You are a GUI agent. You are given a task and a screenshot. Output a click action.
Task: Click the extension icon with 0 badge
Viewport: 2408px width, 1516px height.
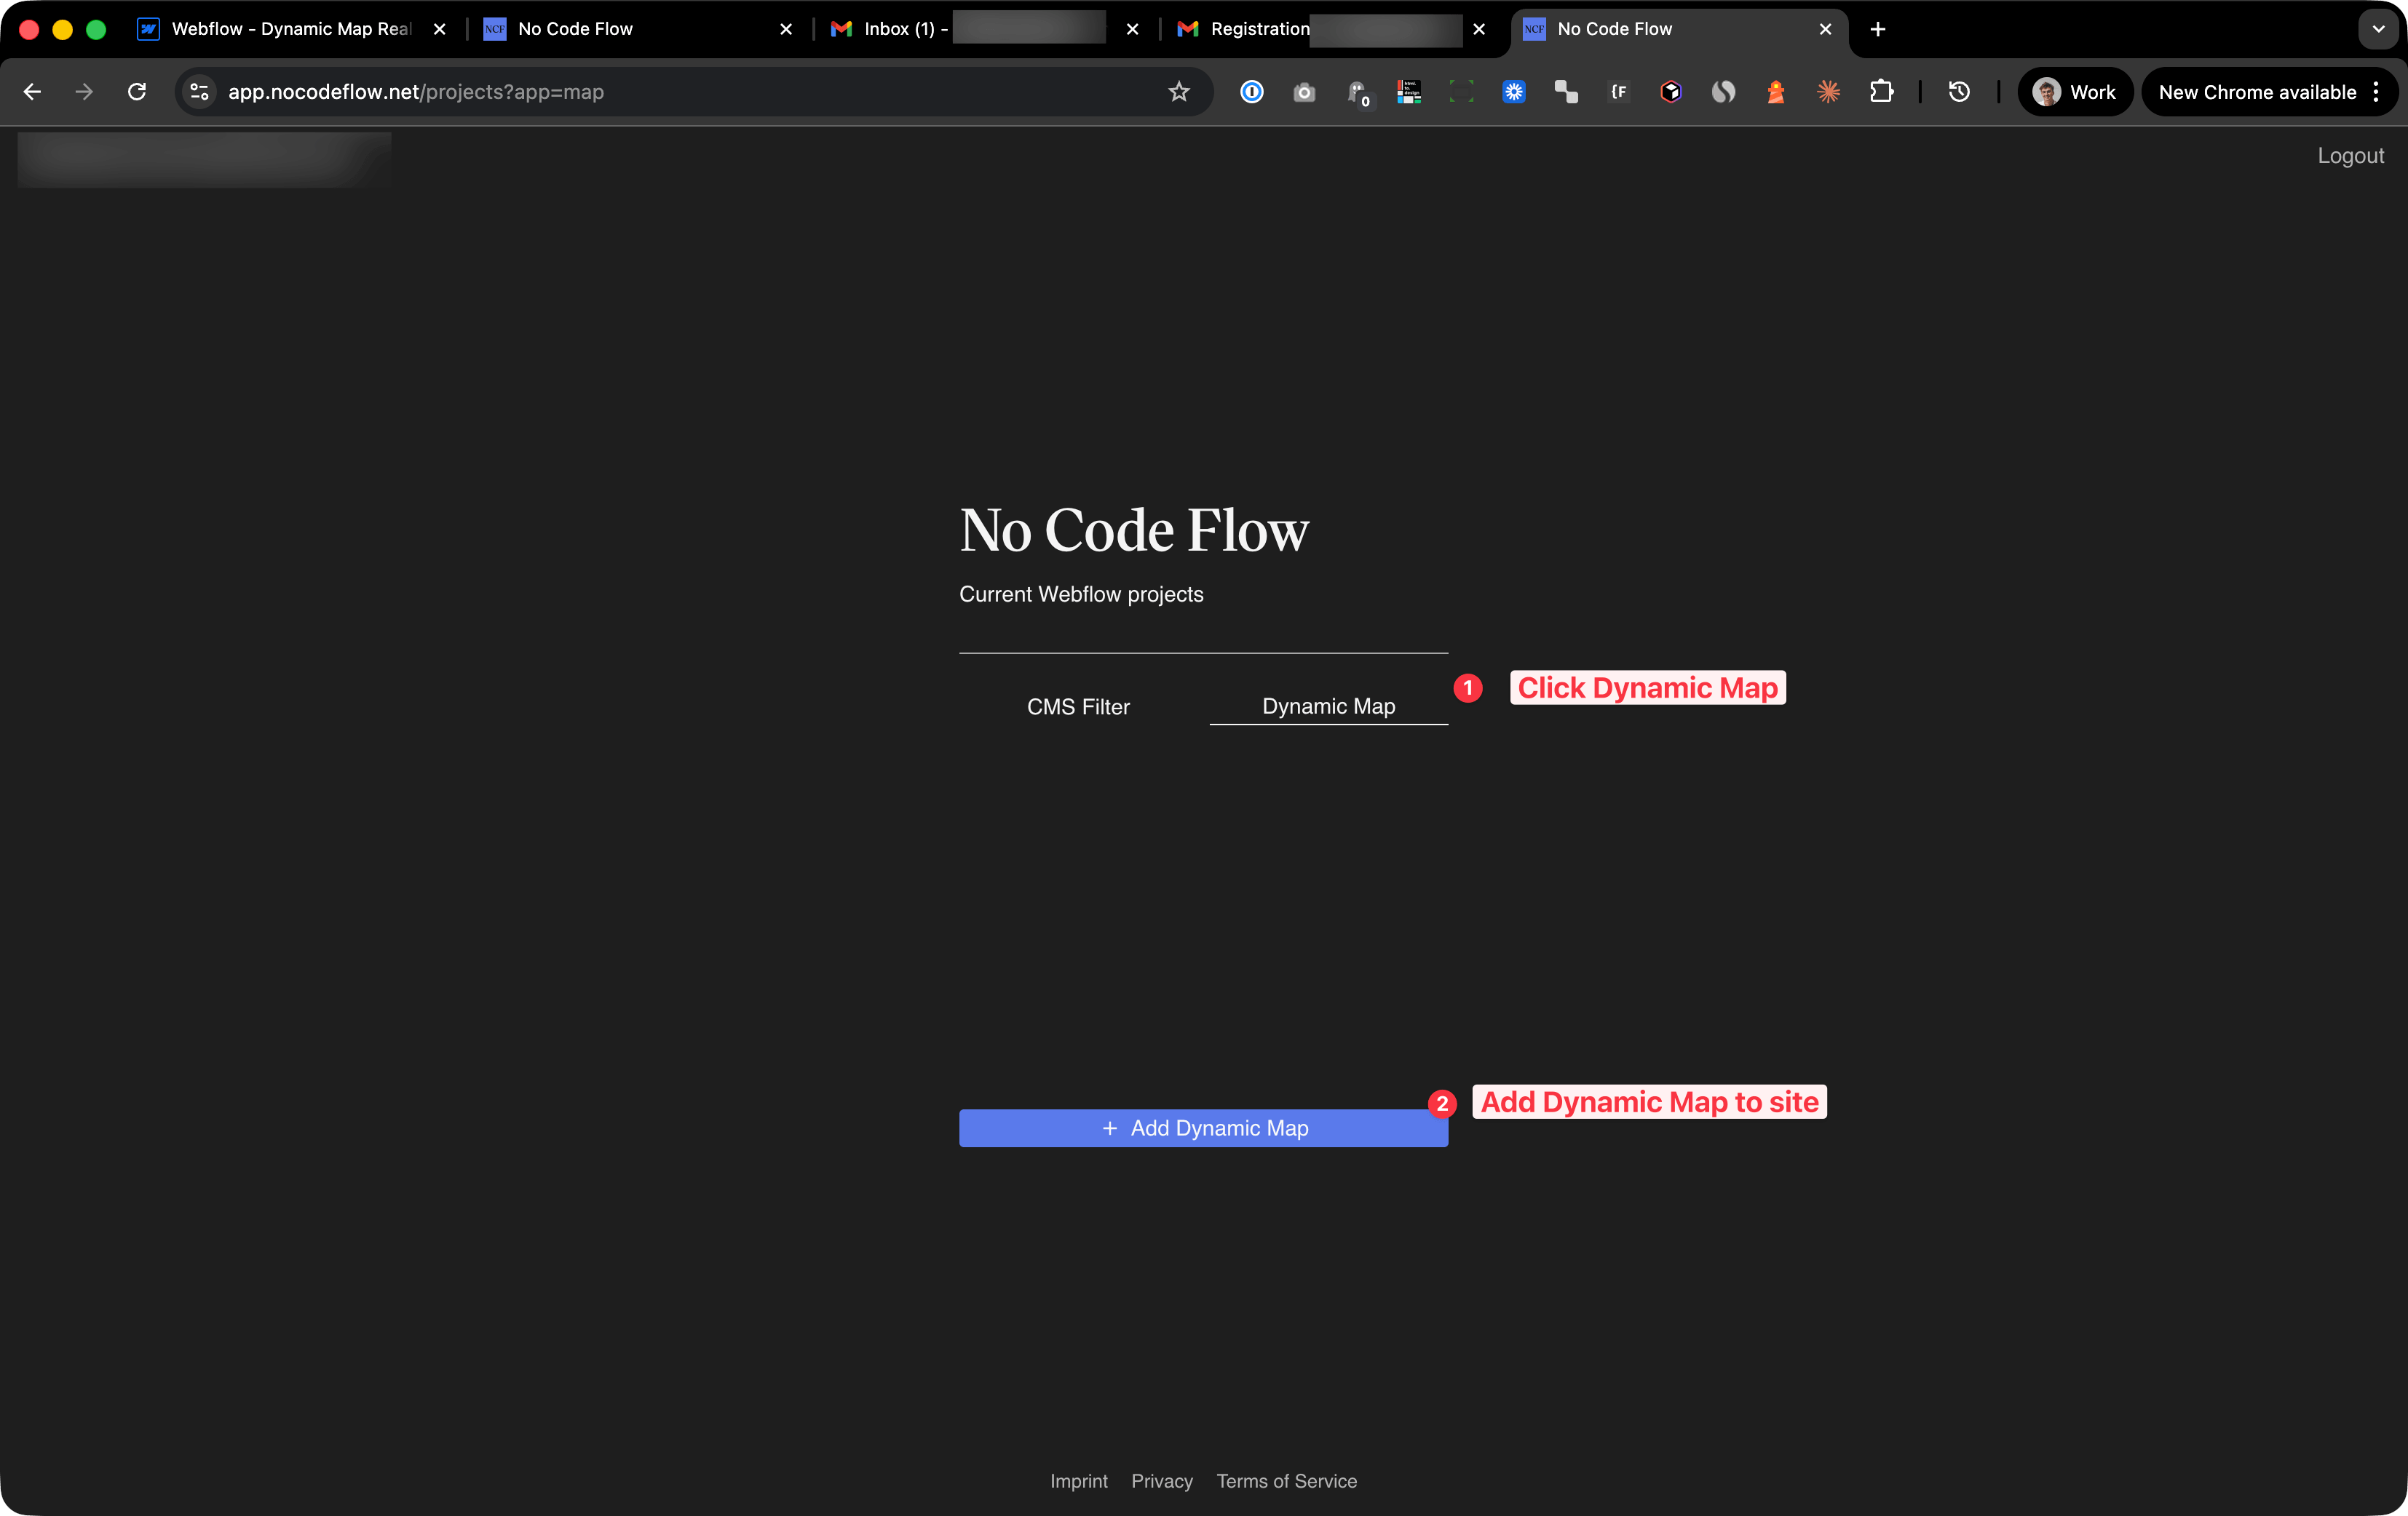tap(1358, 93)
